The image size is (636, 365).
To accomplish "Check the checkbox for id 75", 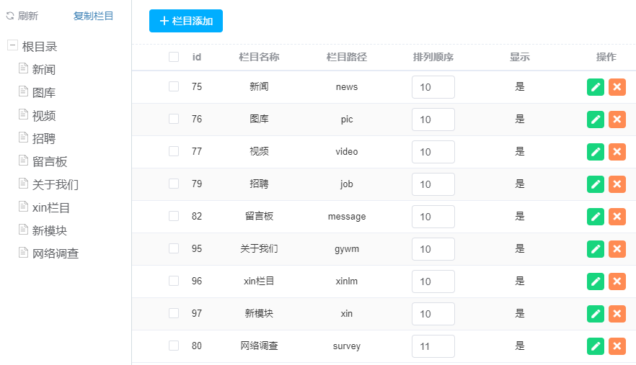I will tap(174, 86).
